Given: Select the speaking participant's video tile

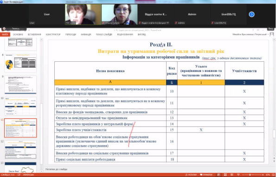Looking at the screenshot, I should point(83,14).
